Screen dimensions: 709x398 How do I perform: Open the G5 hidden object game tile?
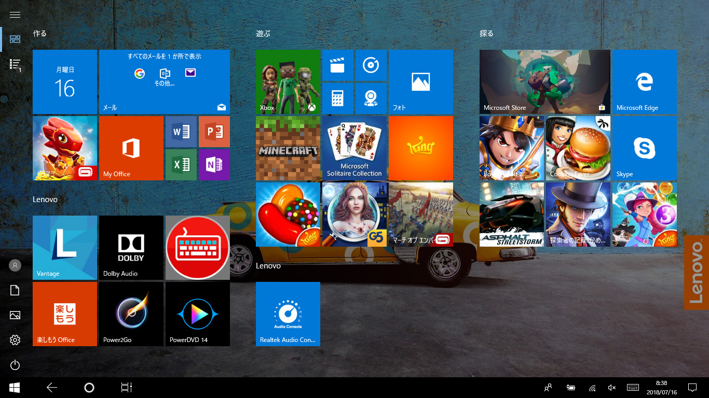point(354,215)
